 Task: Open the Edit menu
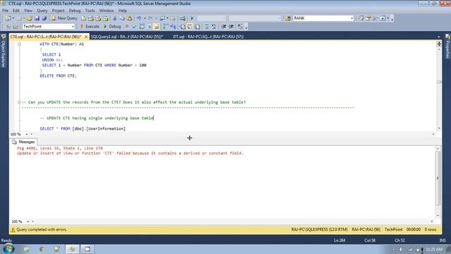click(x=16, y=11)
